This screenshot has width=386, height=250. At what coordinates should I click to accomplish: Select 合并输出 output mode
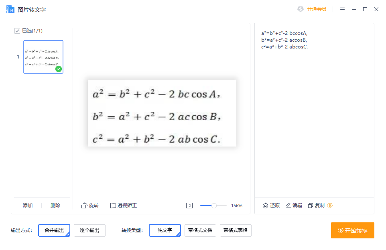pyautogui.click(x=54, y=230)
